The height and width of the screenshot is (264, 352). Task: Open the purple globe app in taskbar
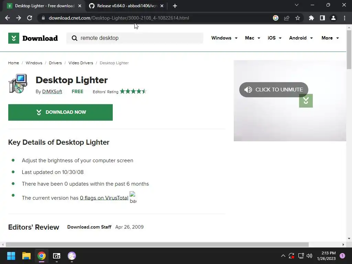tap(72, 256)
